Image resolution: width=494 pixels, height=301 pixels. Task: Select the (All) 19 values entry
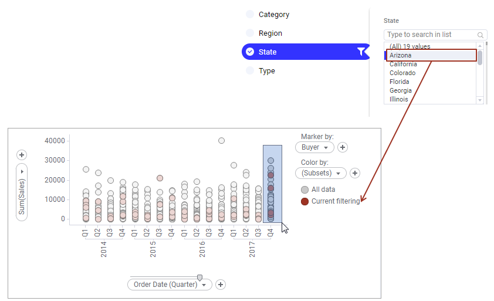click(410, 46)
